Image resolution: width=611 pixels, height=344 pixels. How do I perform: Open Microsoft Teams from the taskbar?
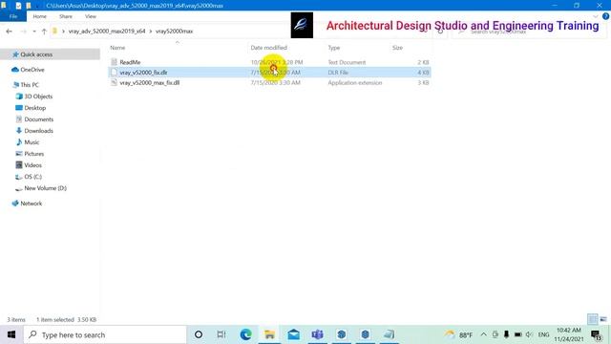point(318,334)
